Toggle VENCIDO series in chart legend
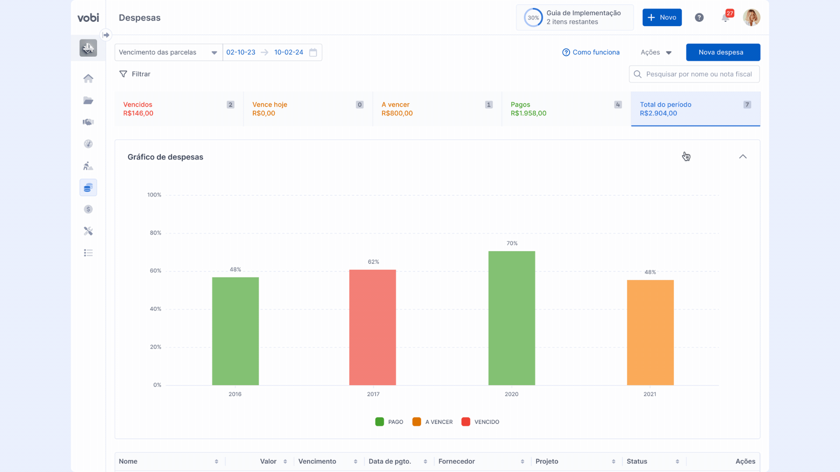The width and height of the screenshot is (840, 472). click(480, 422)
